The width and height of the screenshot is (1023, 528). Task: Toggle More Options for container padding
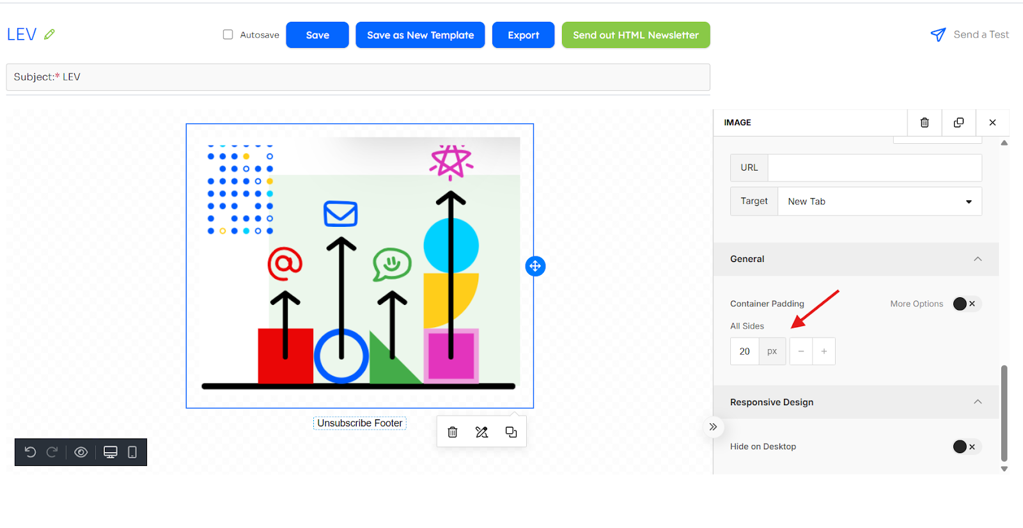[x=967, y=304]
